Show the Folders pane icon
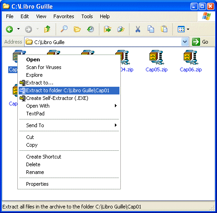This screenshot has height=213, width=217. click(x=77, y=29)
